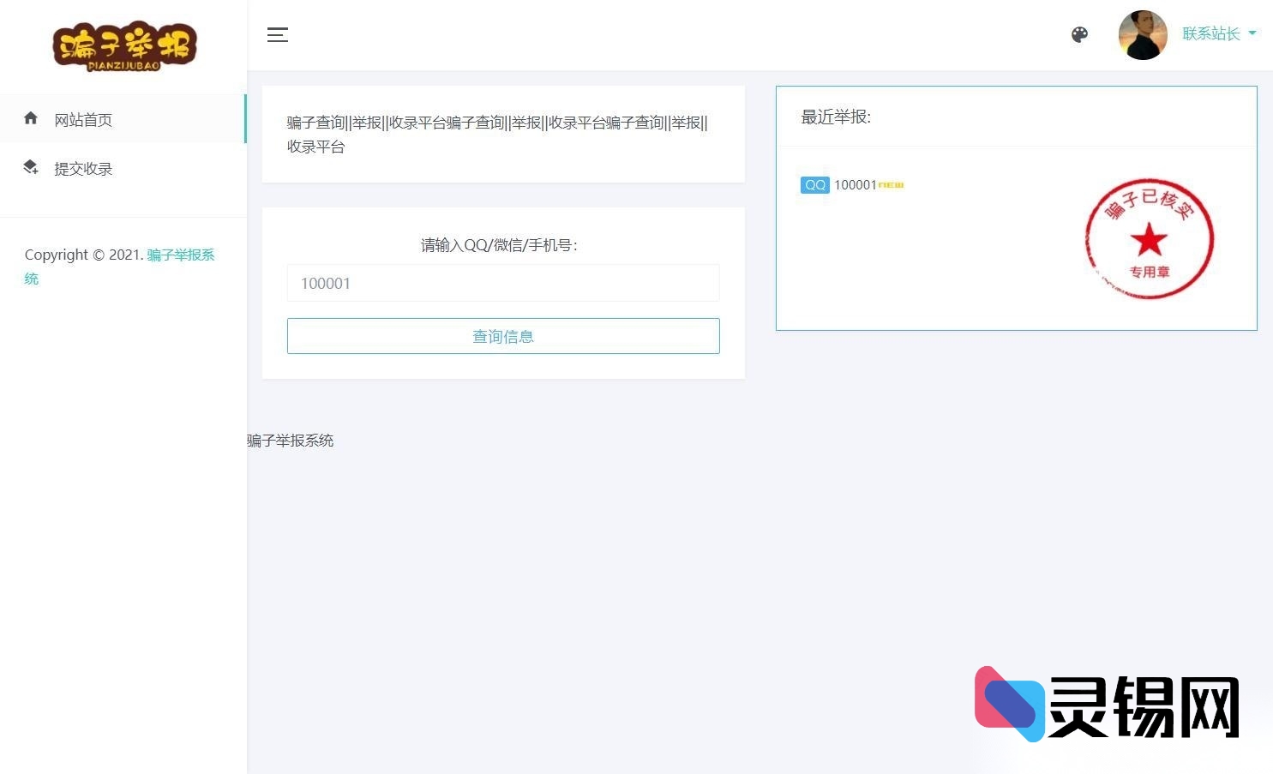
Task: Click the footer 骗子举报系统 link
Action: (x=289, y=441)
